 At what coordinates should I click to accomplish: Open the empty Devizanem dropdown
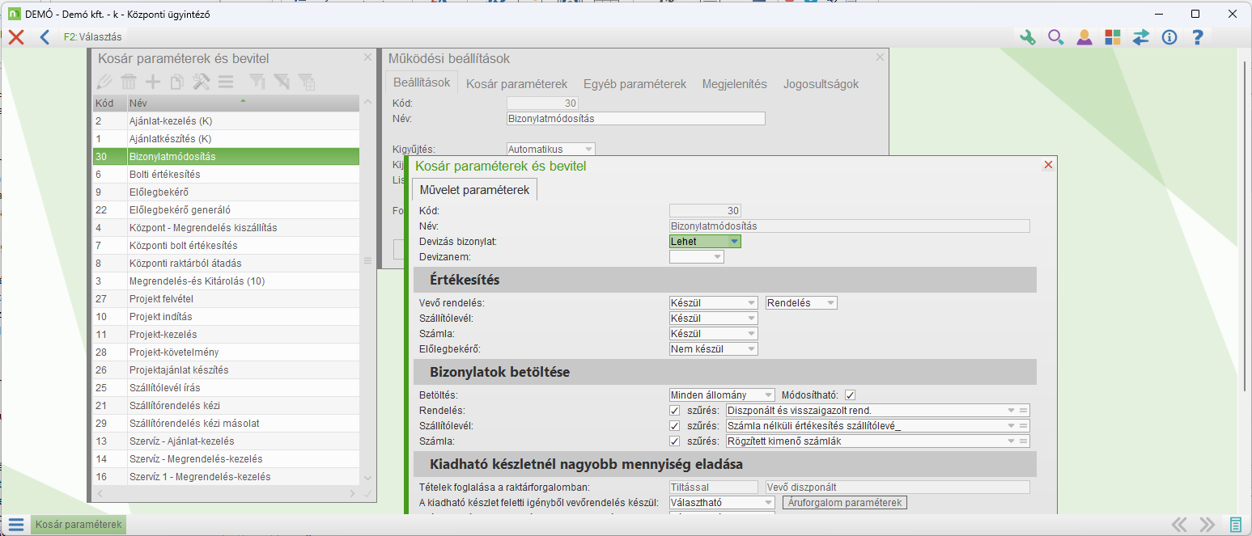tap(696, 256)
